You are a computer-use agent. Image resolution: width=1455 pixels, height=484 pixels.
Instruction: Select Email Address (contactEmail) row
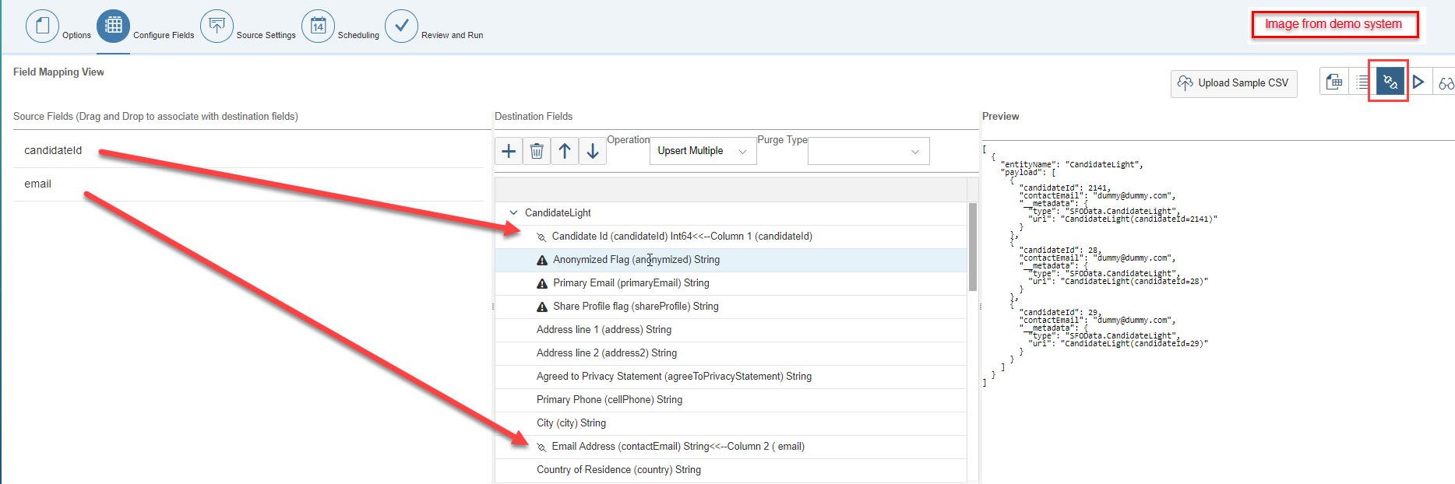pos(731,447)
